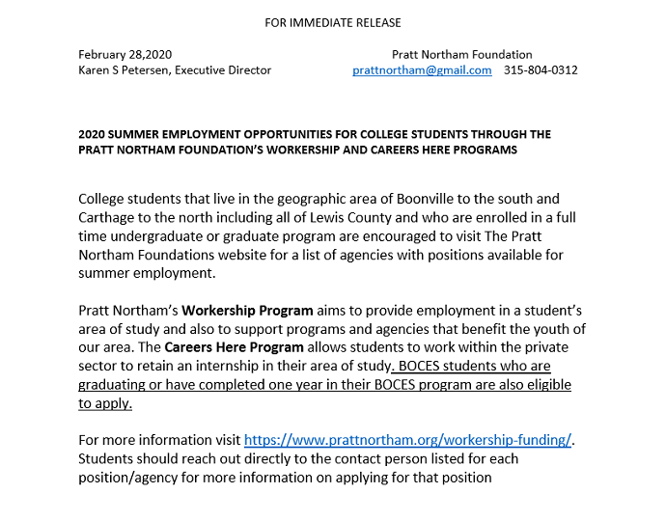Viewport: 666px width, 521px height.
Task: Click the bold Careers Here Program text
Action: (234, 347)
